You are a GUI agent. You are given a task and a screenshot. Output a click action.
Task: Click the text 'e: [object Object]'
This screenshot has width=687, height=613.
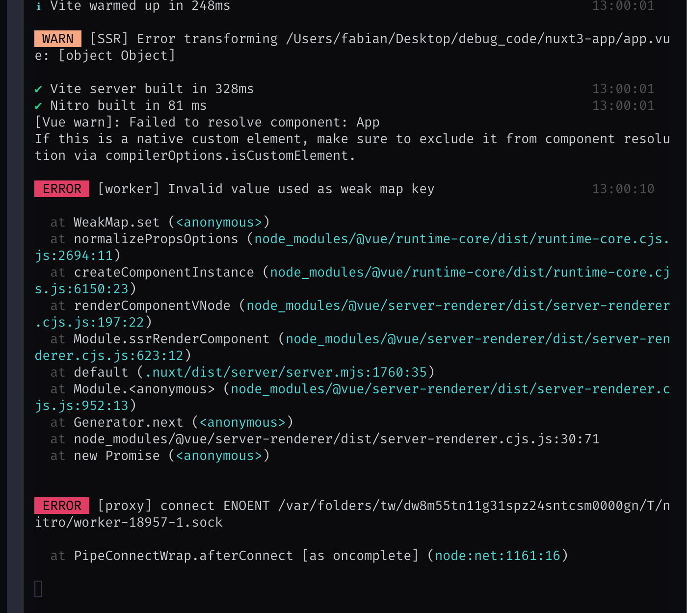(105, 55)
